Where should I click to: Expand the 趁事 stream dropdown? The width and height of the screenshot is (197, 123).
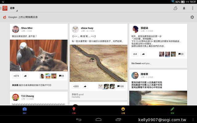tap(13, 9)
